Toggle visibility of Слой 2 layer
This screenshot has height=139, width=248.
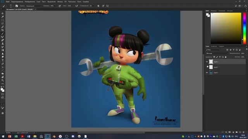pyautogui.click(x=207, y=67)
